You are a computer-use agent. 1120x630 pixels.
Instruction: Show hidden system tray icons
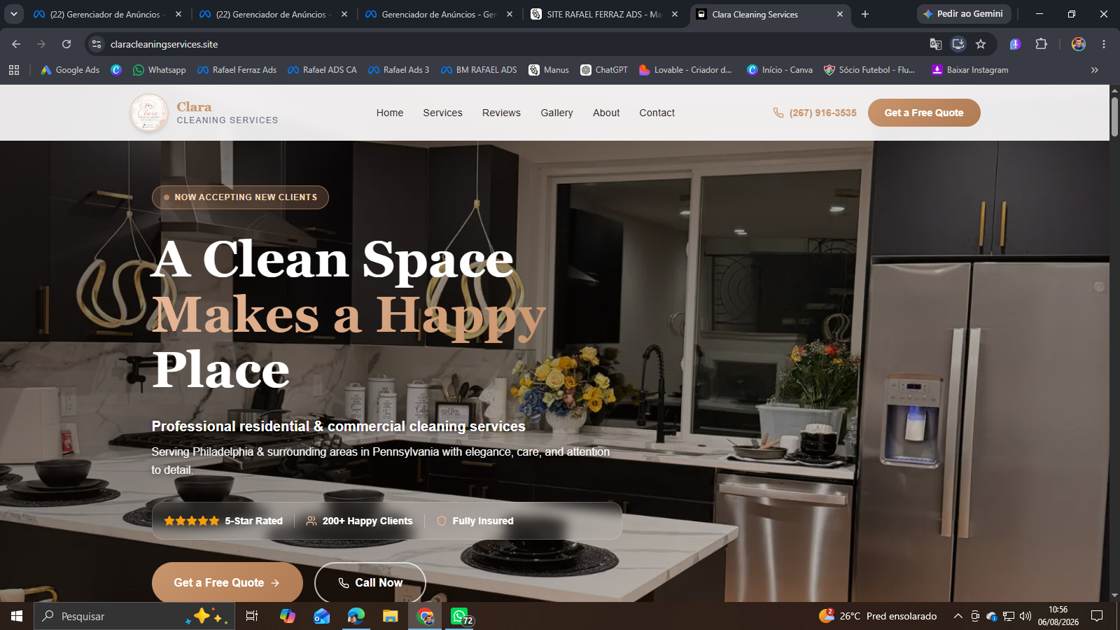(958, 616)
